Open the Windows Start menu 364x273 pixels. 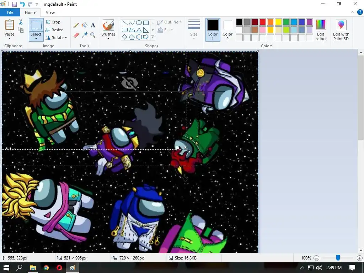[6, 268]
